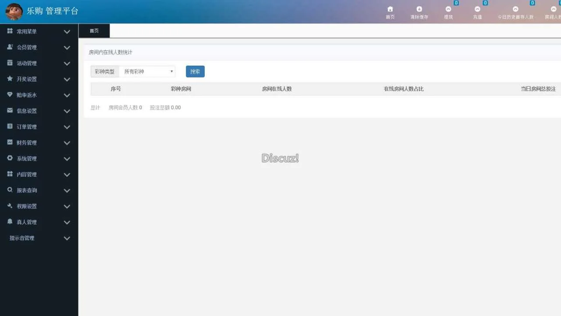Click the 清除缓存 clear cache icon
Viewport: 561px width, 316px height.
[x=419, y=9]
